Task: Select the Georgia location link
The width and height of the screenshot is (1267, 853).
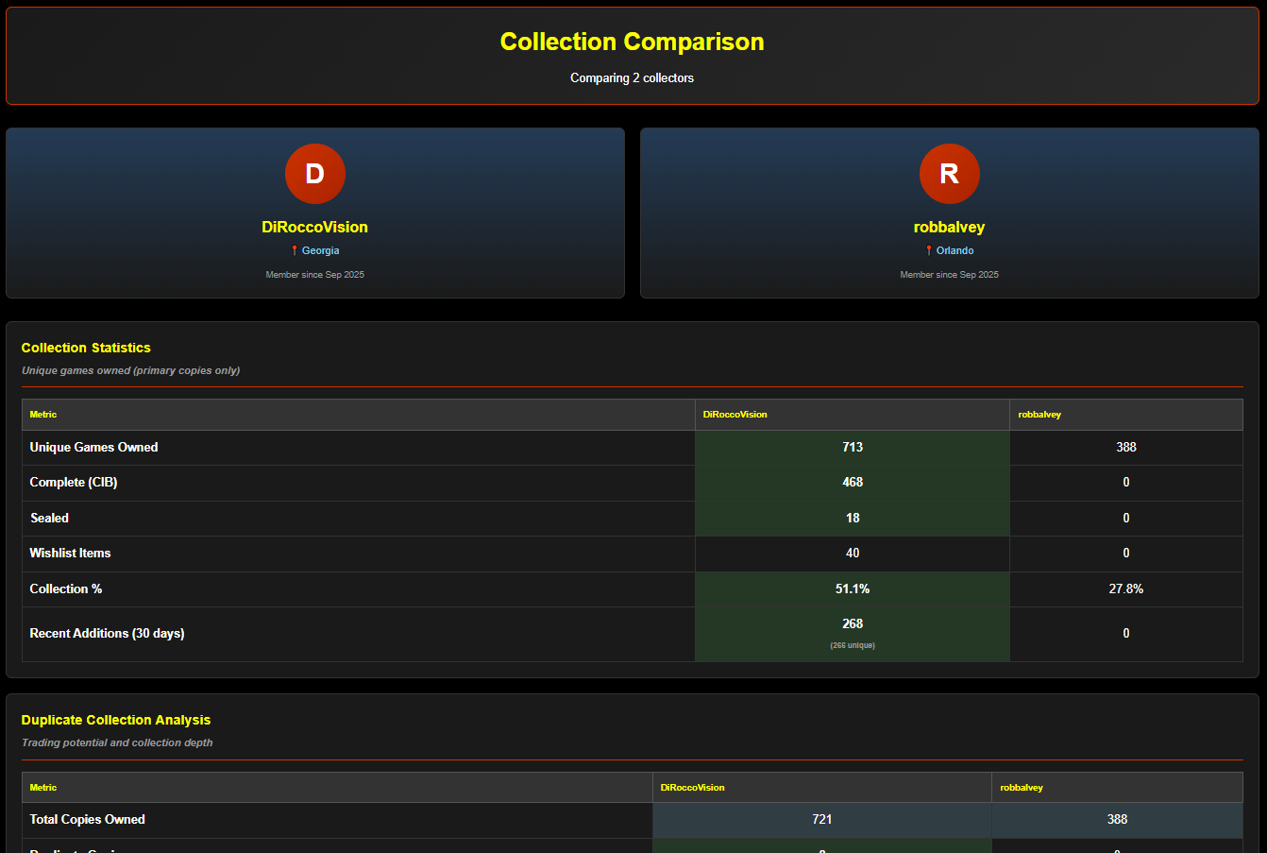Action: 320,251
